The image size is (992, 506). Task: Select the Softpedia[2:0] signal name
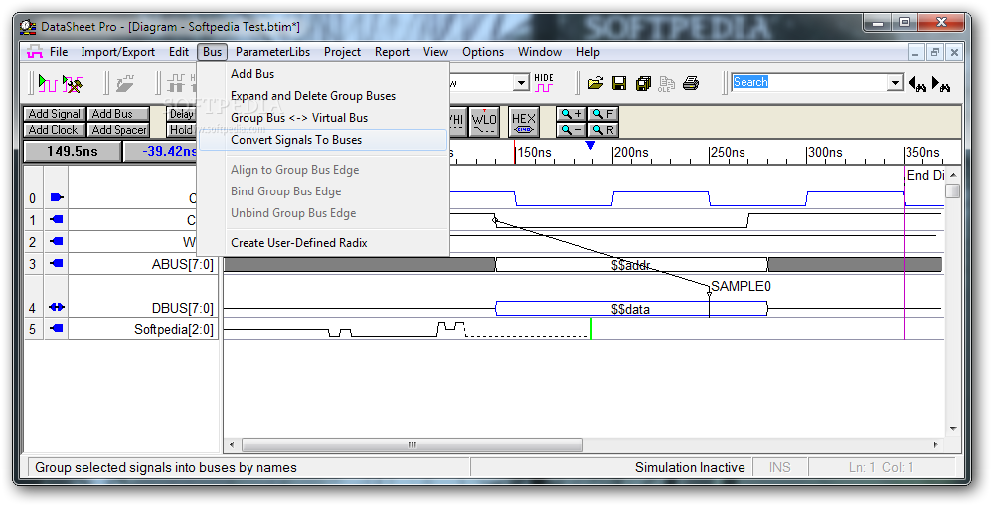(174, 329)
